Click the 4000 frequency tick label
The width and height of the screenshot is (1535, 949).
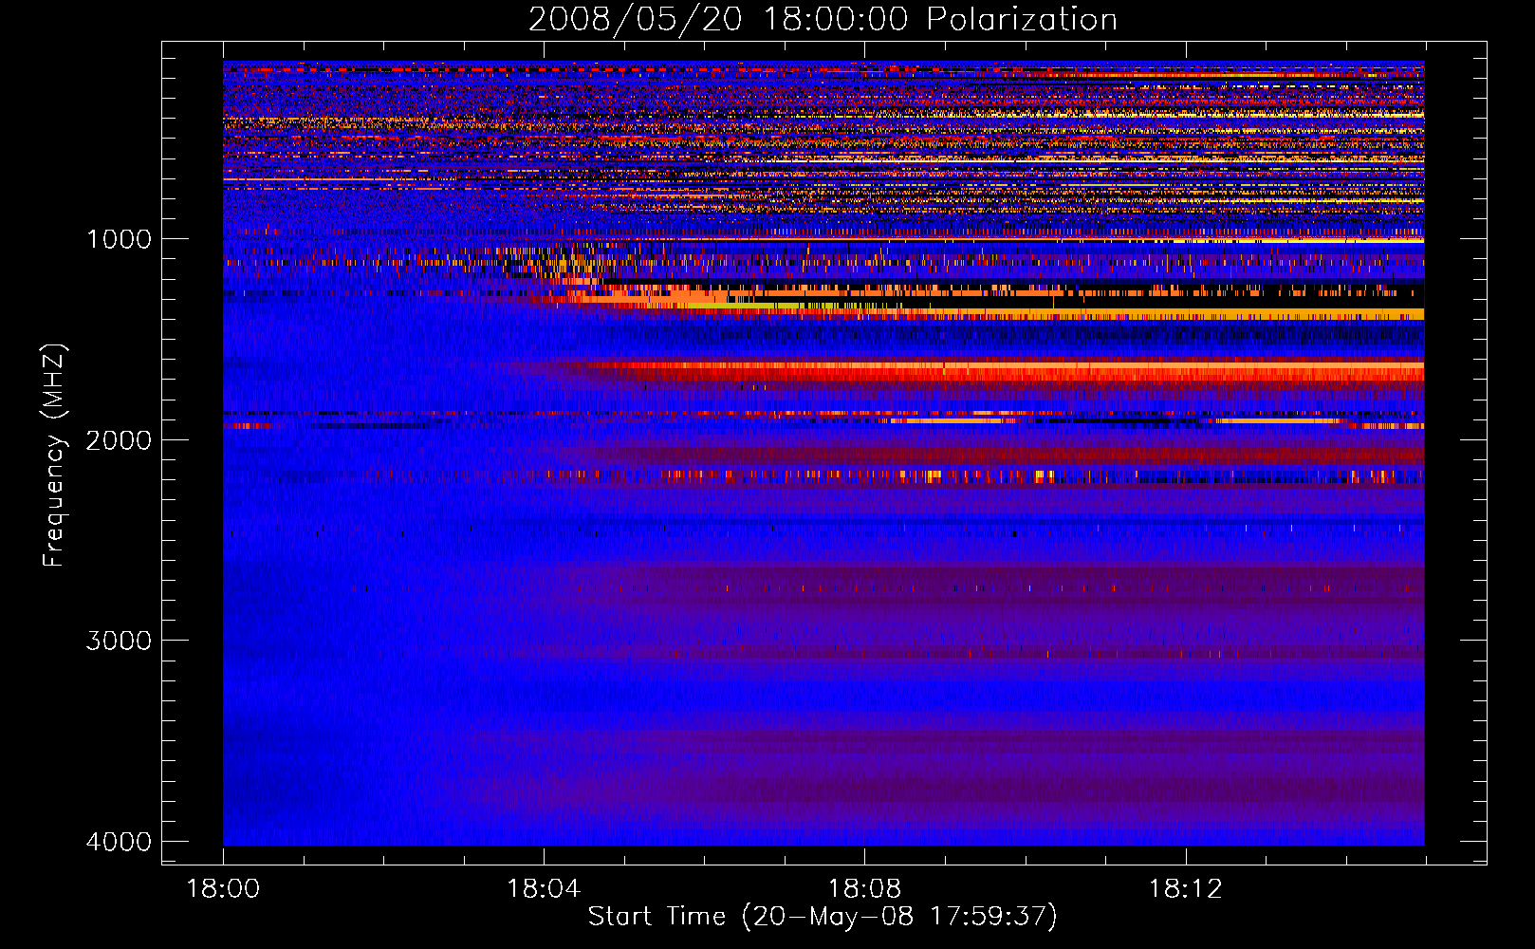119,842
